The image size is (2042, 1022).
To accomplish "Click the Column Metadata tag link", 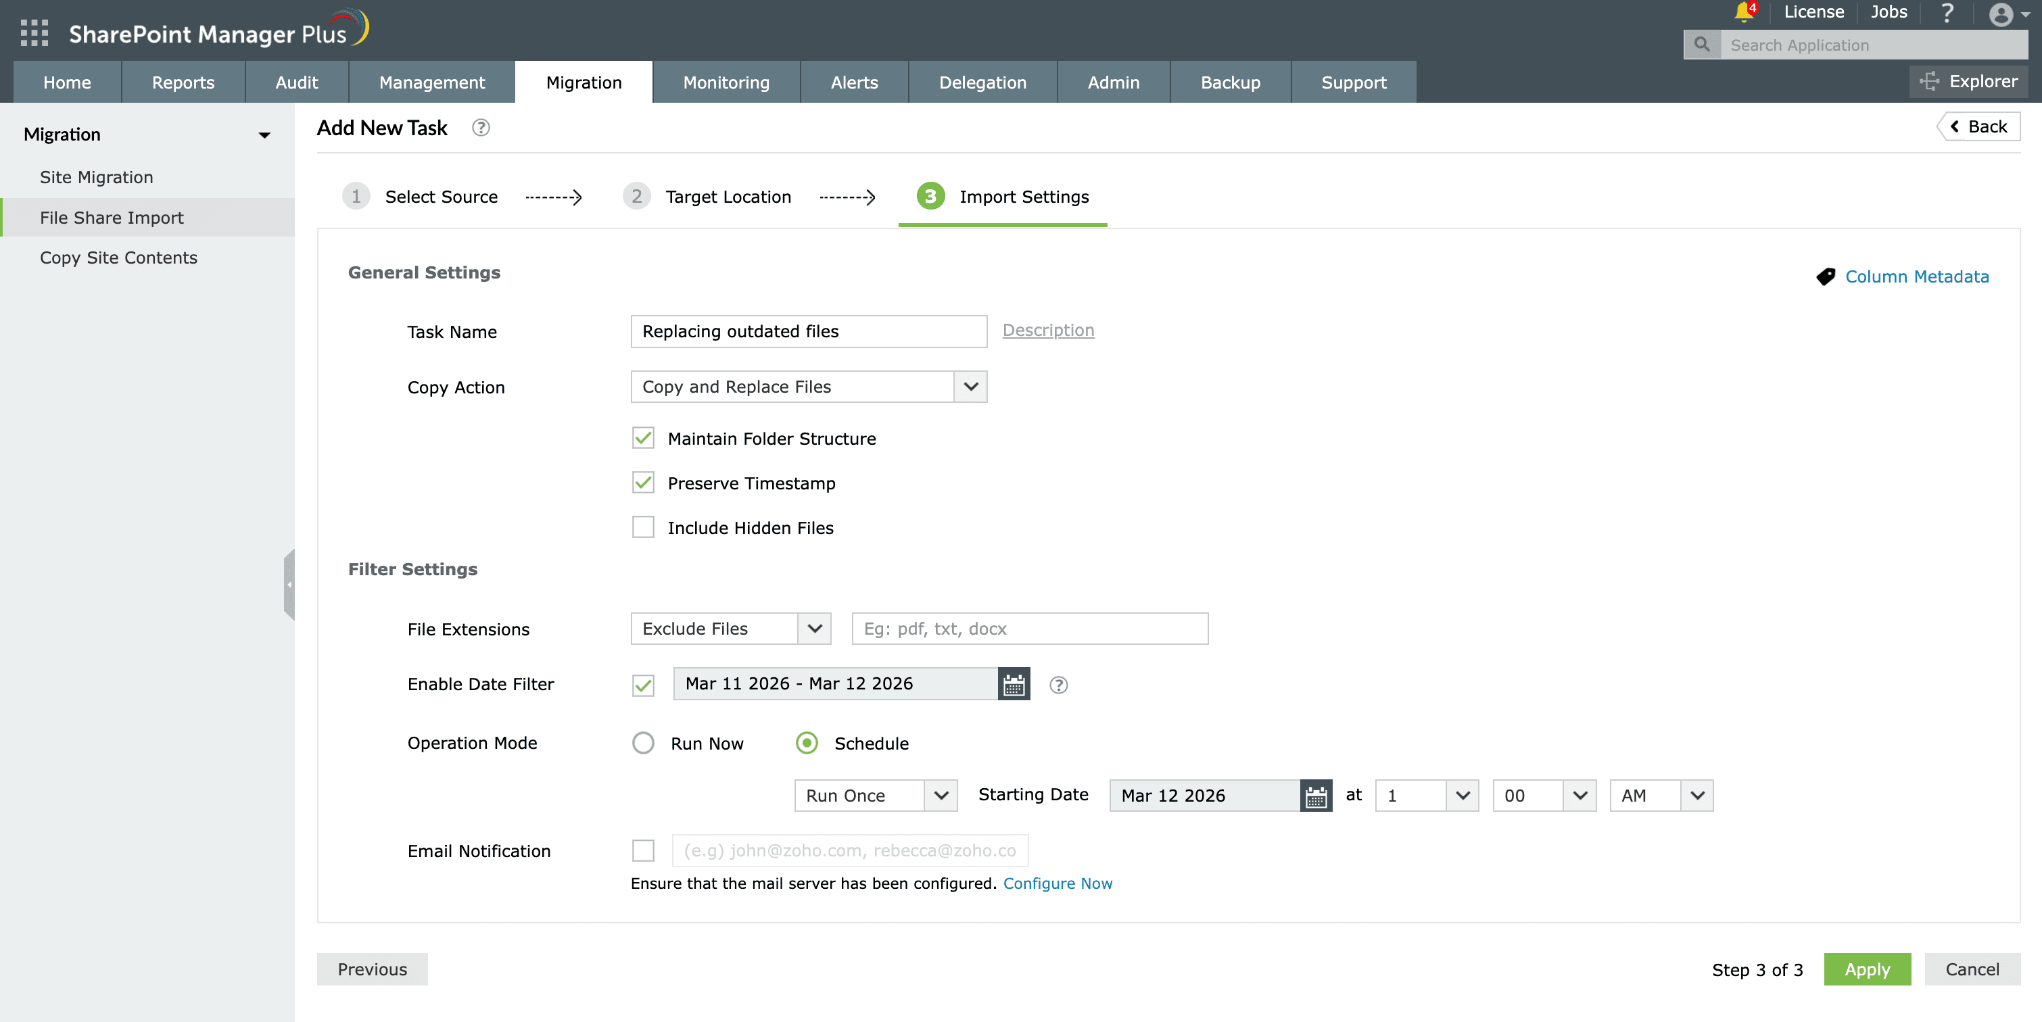I will coord(1916,276).
